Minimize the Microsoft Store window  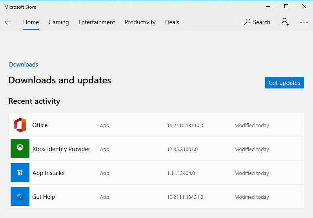[x=268, y=7]
